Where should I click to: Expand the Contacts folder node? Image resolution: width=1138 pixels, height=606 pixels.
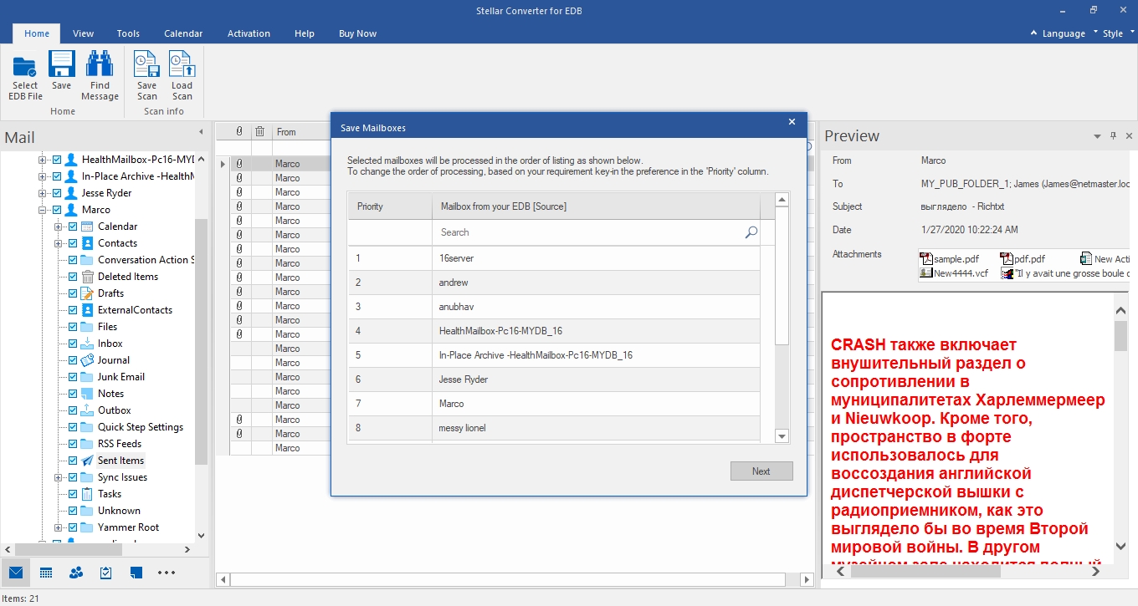pyautogui.click(x=59, y=243)
